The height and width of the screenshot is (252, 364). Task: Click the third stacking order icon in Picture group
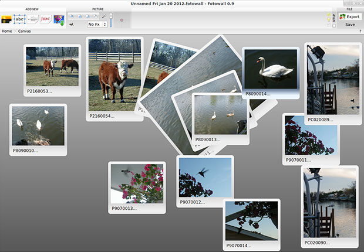pos(87,16)
